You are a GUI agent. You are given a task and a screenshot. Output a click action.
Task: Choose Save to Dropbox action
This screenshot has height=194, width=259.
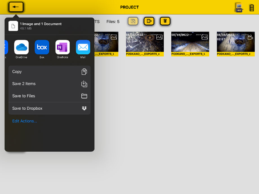pos(49,108)
